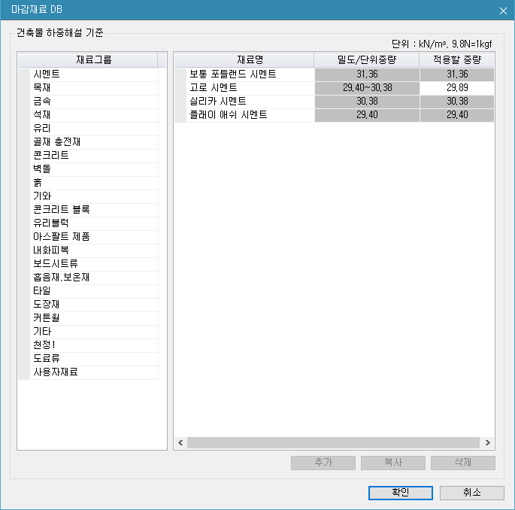
Task: Select 사용자재료 user material group
Action: click(94, 372)
